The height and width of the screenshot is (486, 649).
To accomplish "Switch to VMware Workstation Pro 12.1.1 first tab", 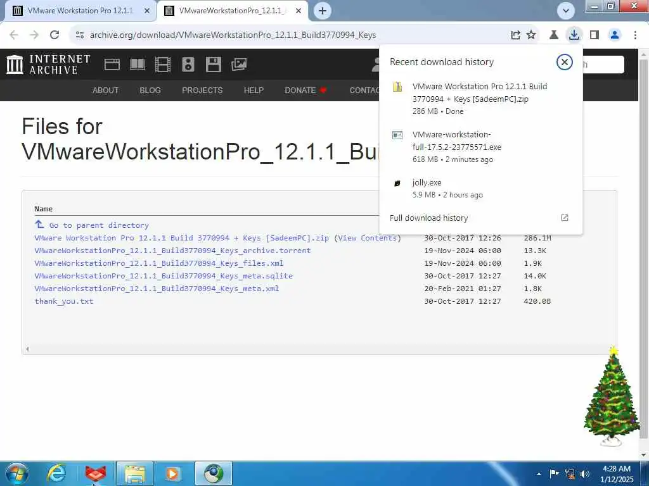I will pyautogui.click(x=80, y=11).
